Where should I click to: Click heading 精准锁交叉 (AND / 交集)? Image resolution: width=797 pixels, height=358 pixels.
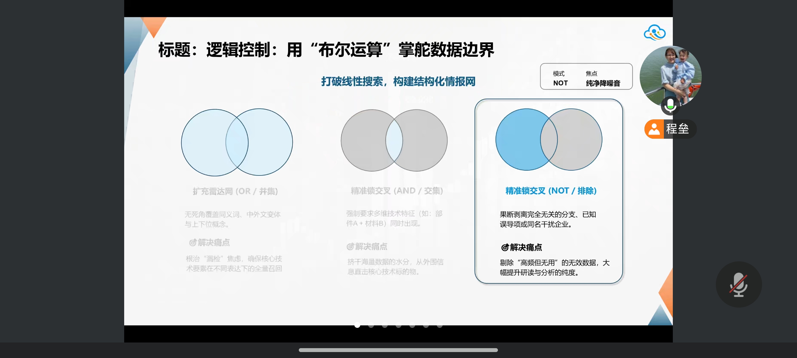pos(397,191)
